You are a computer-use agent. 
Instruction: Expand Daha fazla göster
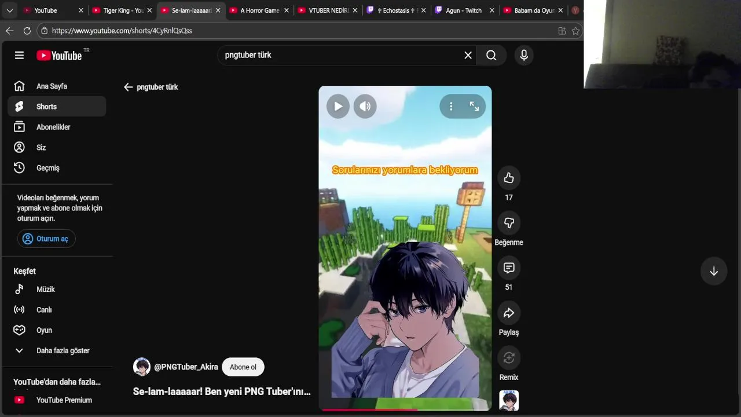(x=57, y=350)
